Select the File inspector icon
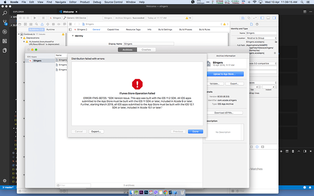 point(252,24)
